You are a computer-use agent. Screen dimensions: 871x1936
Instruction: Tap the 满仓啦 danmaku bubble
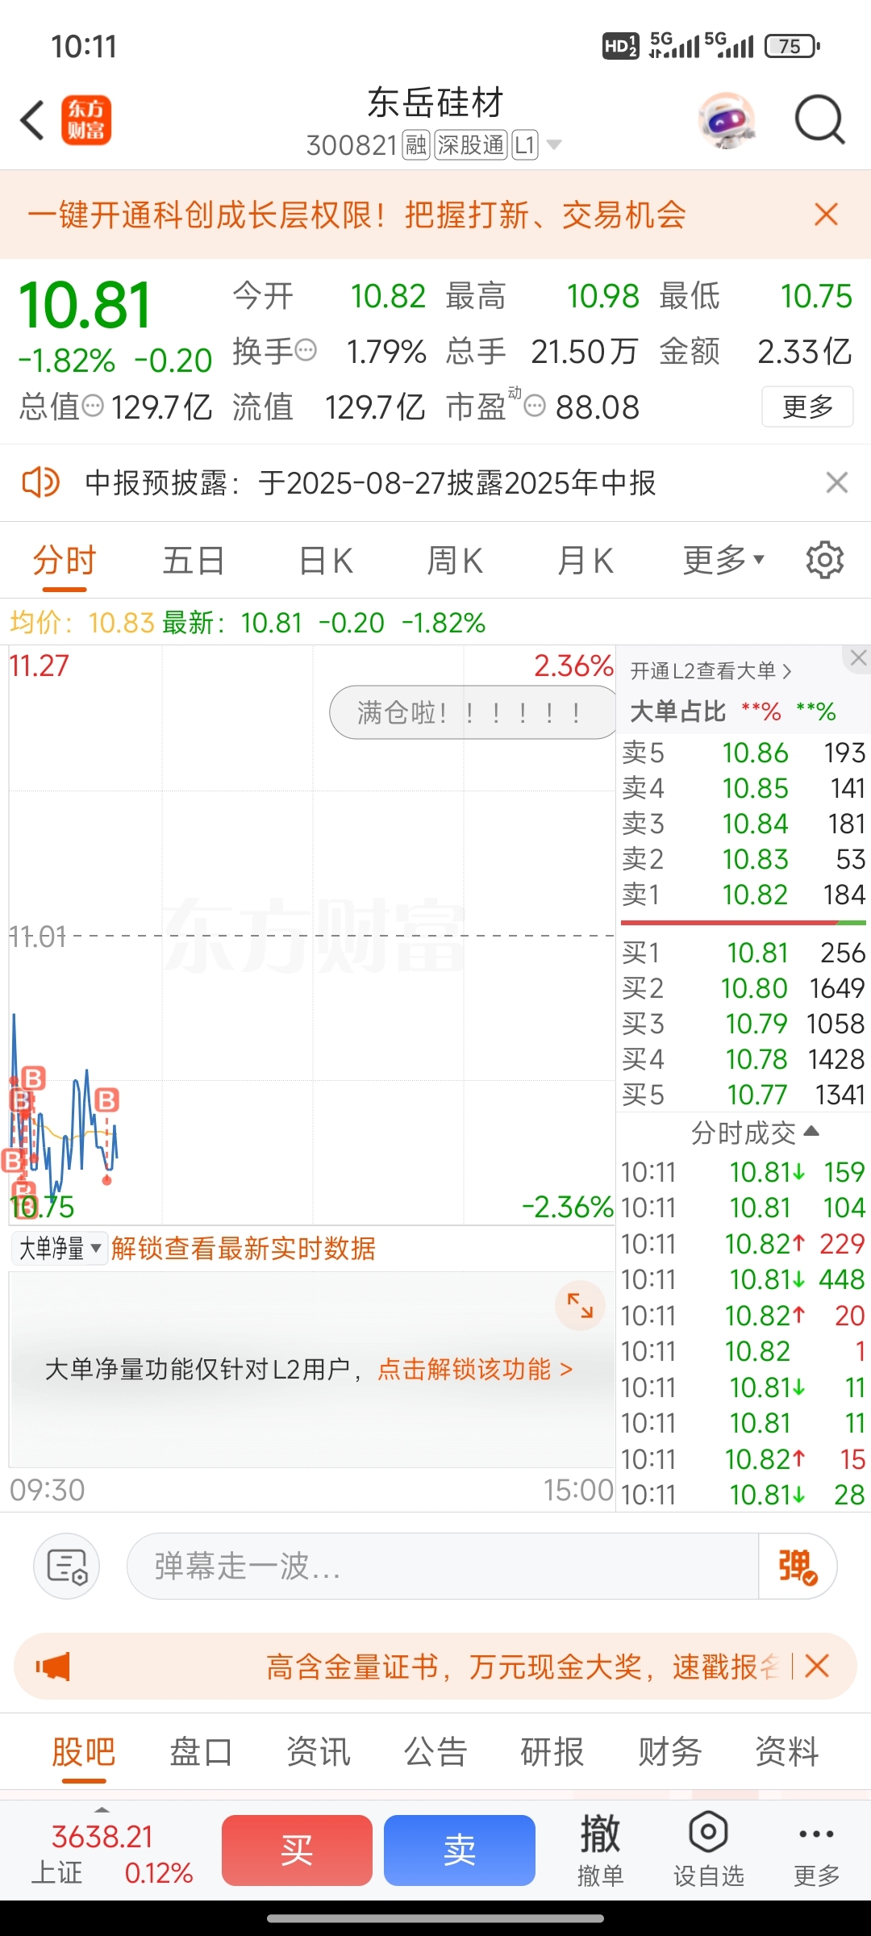click(473, 712)
